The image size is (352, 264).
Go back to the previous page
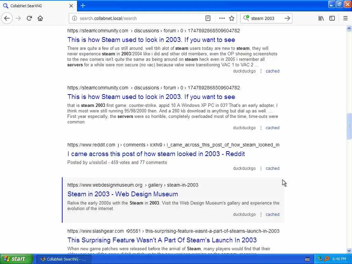point(7,19)
